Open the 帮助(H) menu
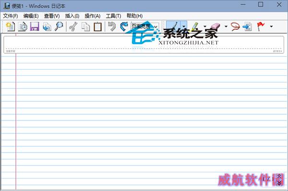This screenshot has height=191, width=288. point(134,16)
